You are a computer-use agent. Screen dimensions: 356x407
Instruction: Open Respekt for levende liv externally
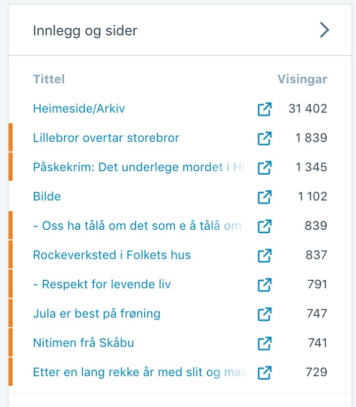(x=265, y=285)
